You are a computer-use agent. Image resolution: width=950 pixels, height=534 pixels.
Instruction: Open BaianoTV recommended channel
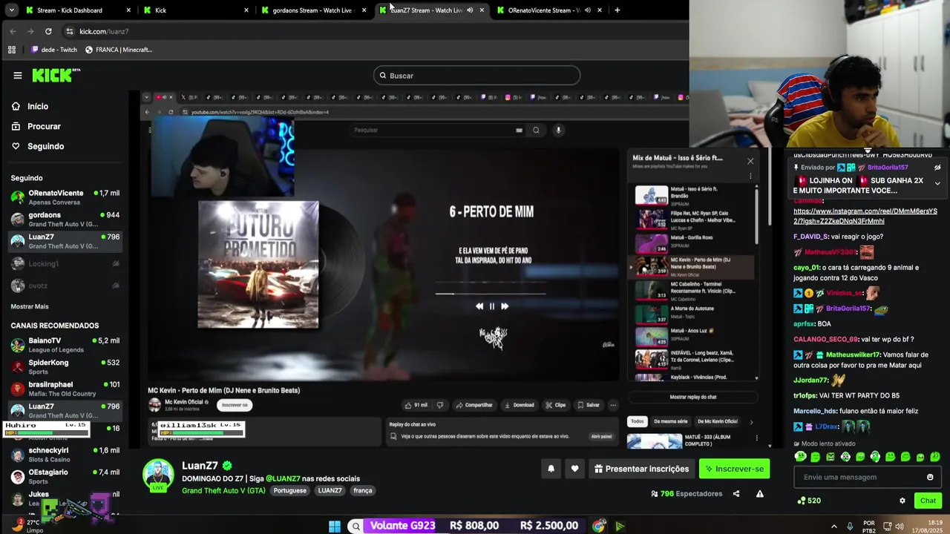click(x=65, y=344)
